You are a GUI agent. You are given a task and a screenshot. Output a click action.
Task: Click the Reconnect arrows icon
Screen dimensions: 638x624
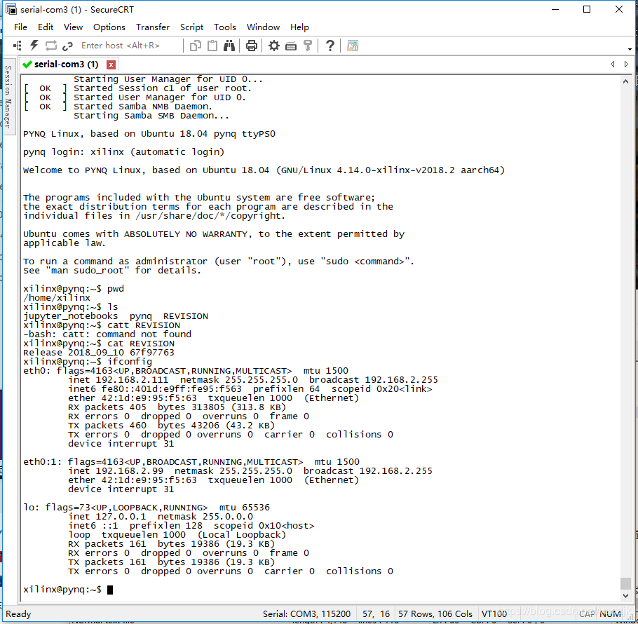click(x=51, y=46)
